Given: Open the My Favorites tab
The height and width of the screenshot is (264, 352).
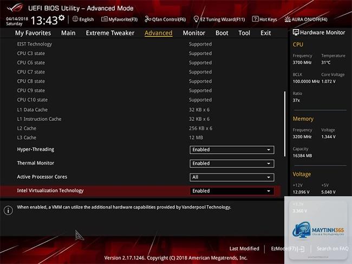Looking at the screenshot, I should (33, 33).
